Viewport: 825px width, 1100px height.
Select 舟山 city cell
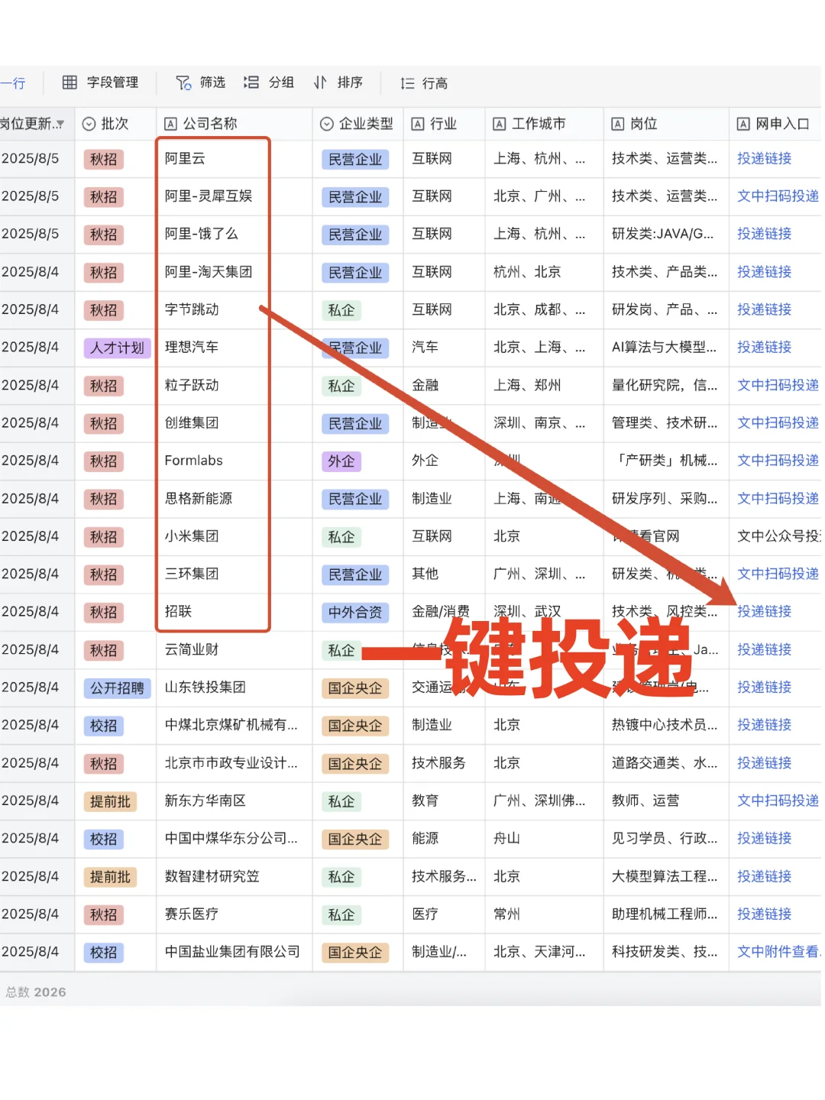[x=544, y=839]
